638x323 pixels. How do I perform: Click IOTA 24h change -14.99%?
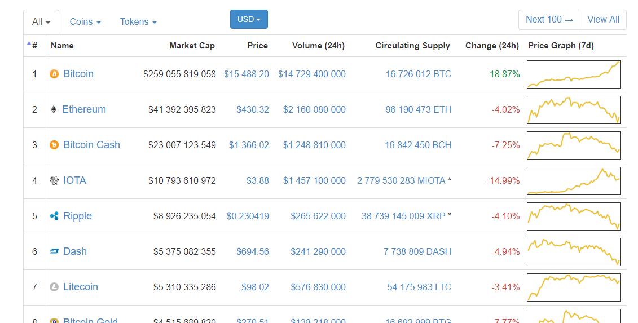coord(503,180)
